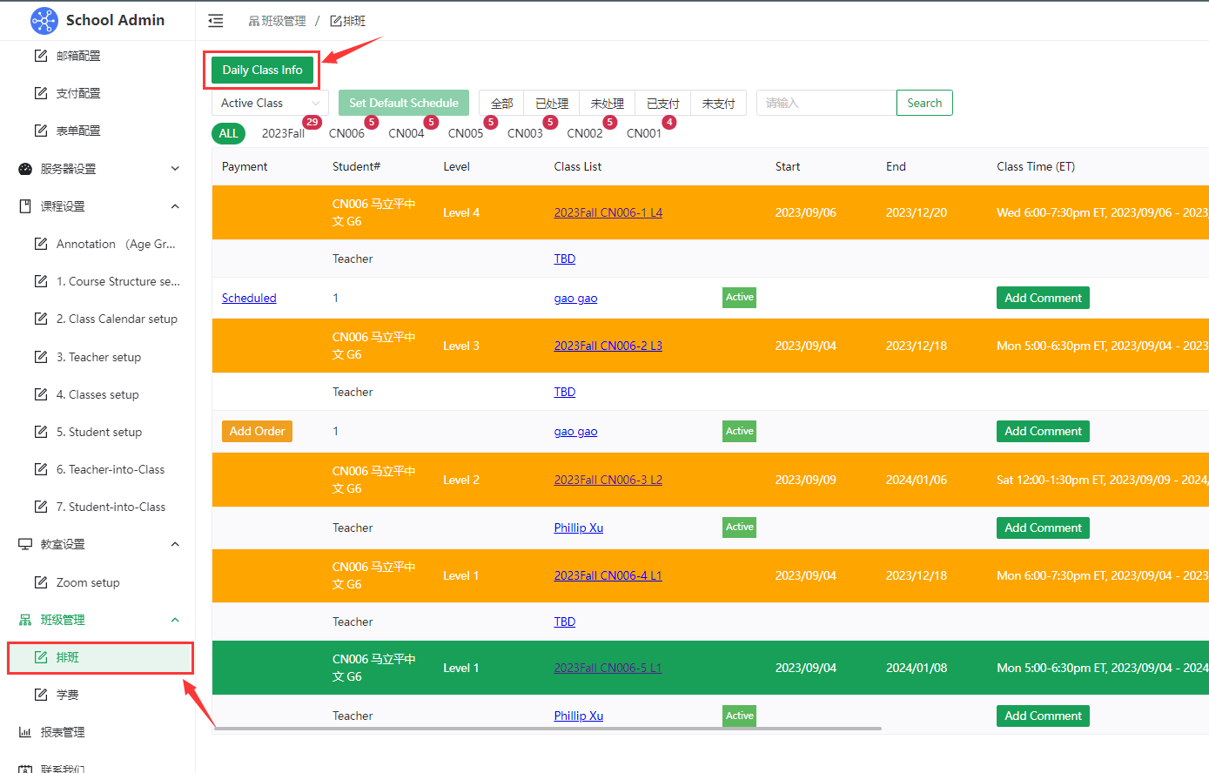Click the edit icon beside Zoom setup

pyautogui.click(x=41, y=582)
